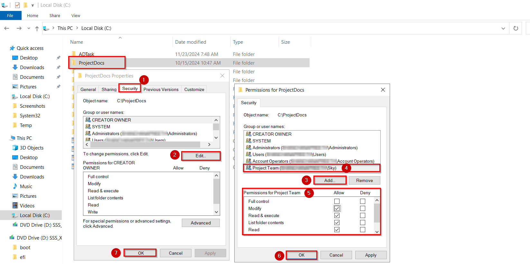Select the efi folder icon
Viewport: 530px width, 264px height.
pyautogui.click(x=15, y=257)
